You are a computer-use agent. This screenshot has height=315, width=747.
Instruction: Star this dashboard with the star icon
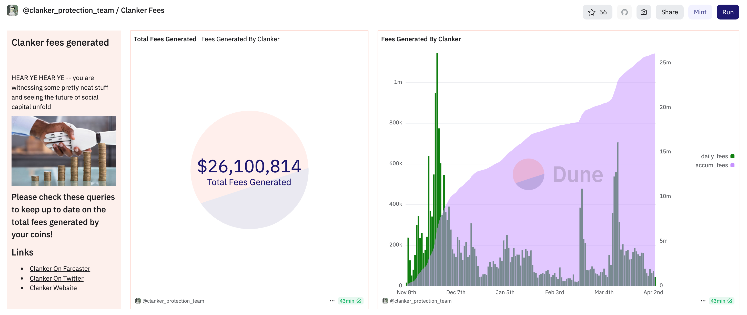[592, 12]
